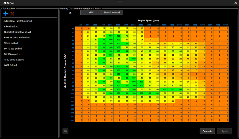The width and height of the screenshot is (239, 139).
Task: Click the 80-90kpa pull.vcl file
Action: 13,54
